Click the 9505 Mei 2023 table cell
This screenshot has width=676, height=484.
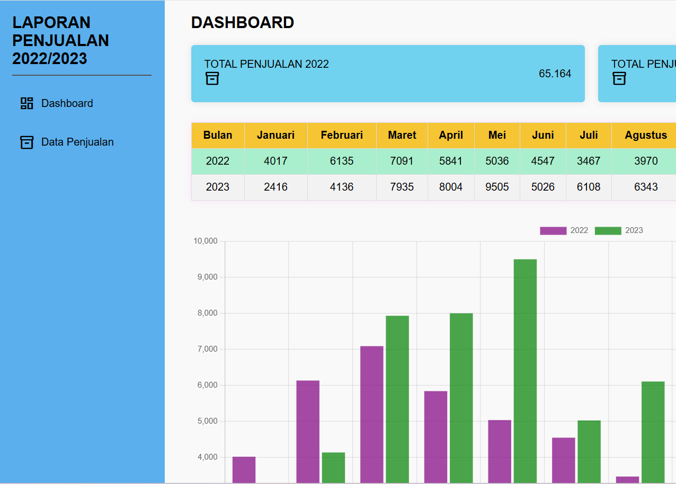click(x=497, y=187)
